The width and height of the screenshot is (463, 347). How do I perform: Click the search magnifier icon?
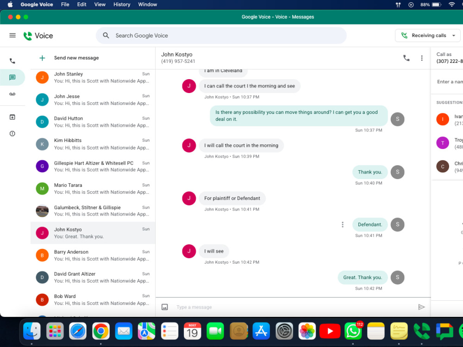click(106, 36)
